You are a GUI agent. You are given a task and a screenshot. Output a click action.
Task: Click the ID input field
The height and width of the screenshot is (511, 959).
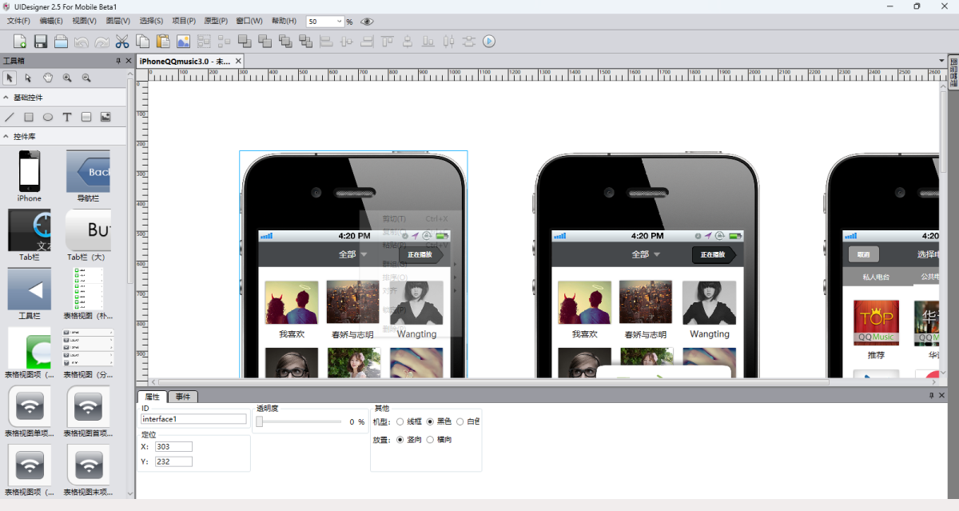[x=193, y=419]
